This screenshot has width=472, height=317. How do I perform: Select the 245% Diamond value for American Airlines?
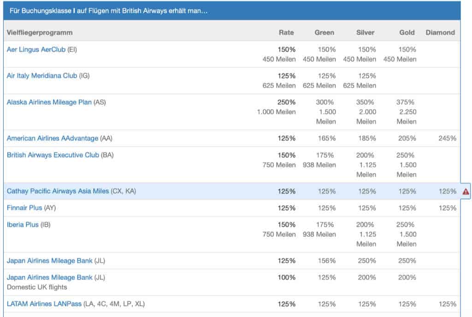447,138
